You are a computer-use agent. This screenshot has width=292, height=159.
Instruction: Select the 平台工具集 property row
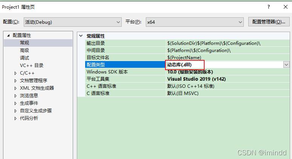click(x=187, y=79)
